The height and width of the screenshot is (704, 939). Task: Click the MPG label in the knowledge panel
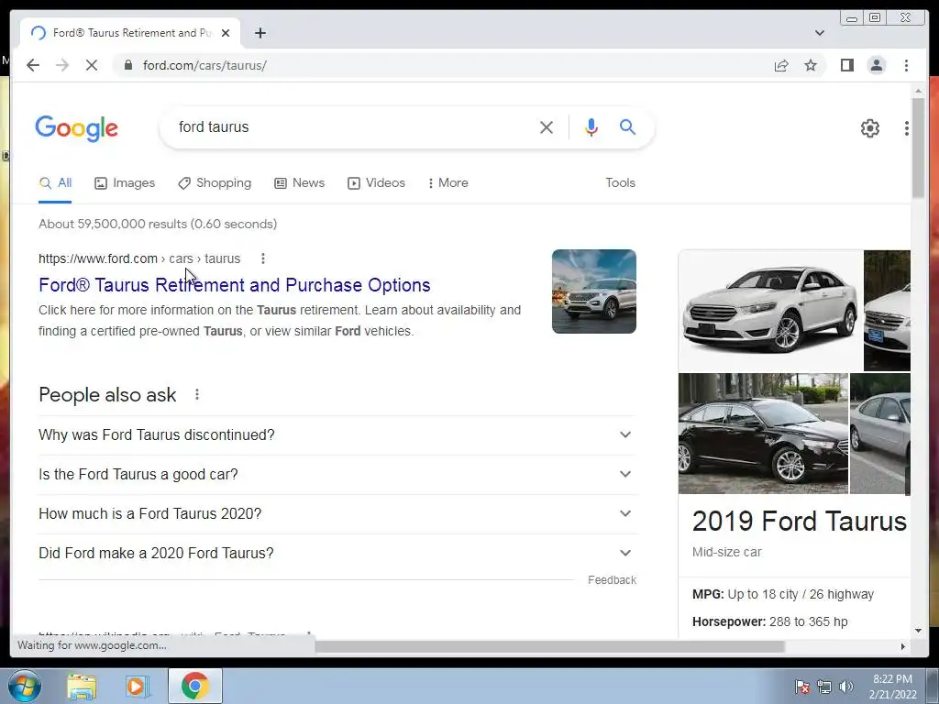point(708,594)
